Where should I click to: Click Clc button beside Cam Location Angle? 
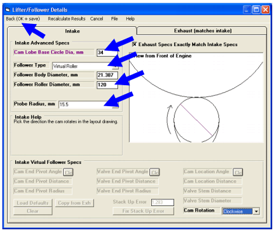[x=238, y=173]
